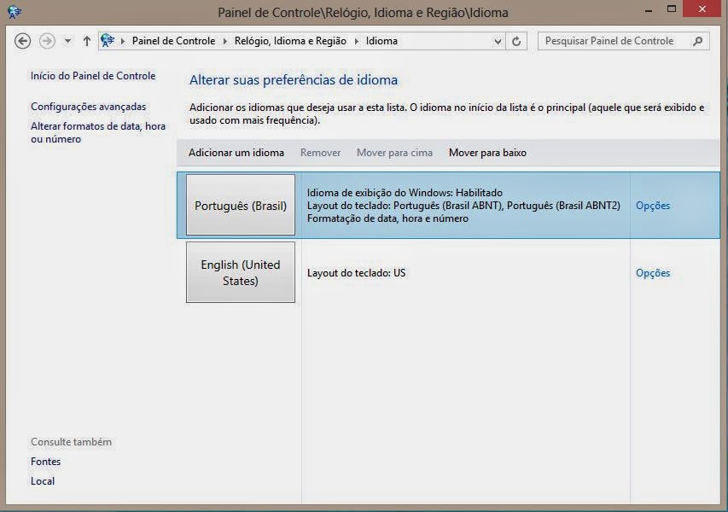728x512 pixels.
Task: Click the magnifier search icon
Action: click(698, 41)
